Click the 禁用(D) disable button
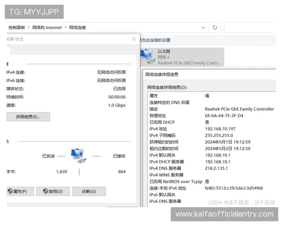283x226 pixels. pos(53,192)
